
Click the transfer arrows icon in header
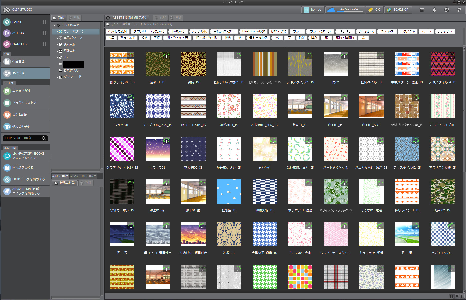point(422,10)
